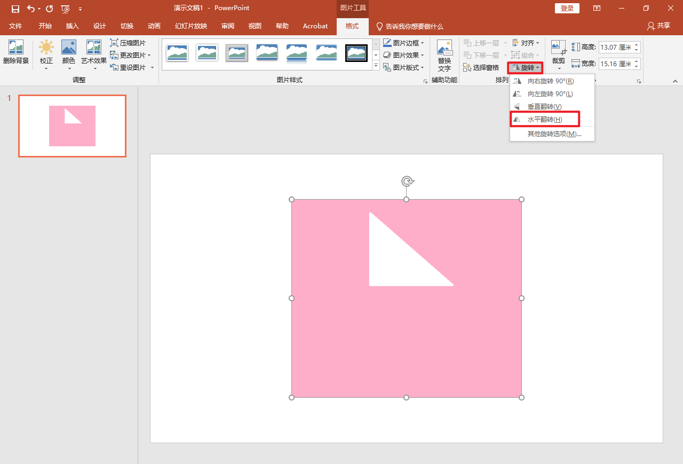This screenshot has width=683, height=464.
Task: Apply the gray metal frame picture style
Action: click(237, 53)
